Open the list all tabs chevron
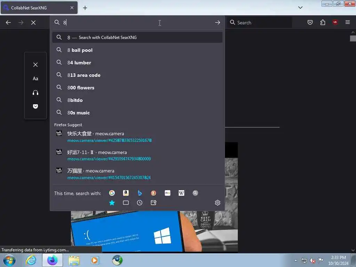Screen dimensions: 356x267 (300, 8)
